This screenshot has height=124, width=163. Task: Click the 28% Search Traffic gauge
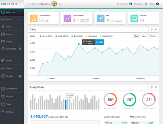[x=149, y=100]
